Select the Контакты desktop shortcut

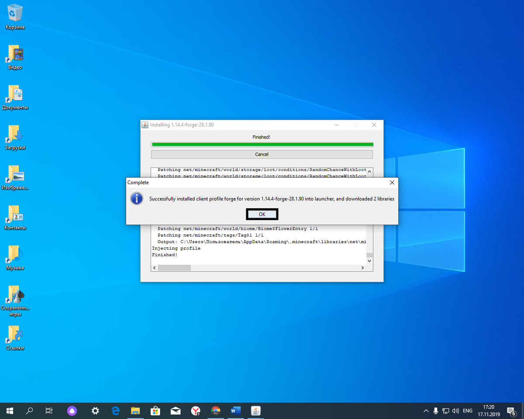click(x=15, y=218)
